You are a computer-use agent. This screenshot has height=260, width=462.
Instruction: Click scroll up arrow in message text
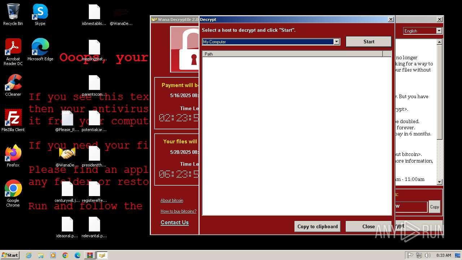439,42
